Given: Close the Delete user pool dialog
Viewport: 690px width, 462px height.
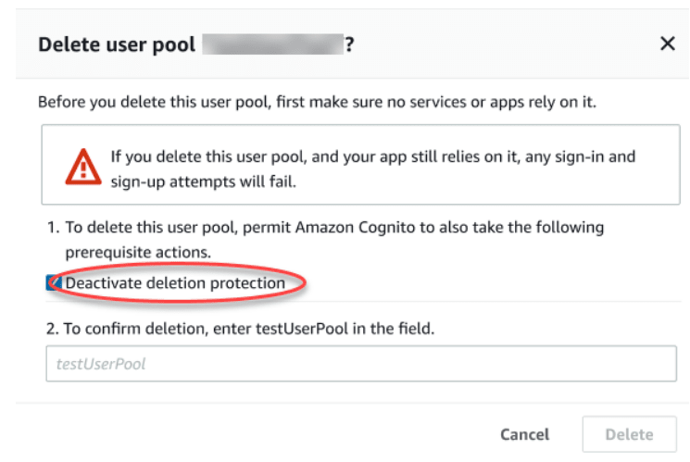Looking at the screenshot, I should coord(667,44).
